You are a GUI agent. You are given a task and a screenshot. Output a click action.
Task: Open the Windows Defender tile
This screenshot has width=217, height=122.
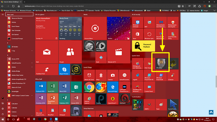(x=137, y=23)
